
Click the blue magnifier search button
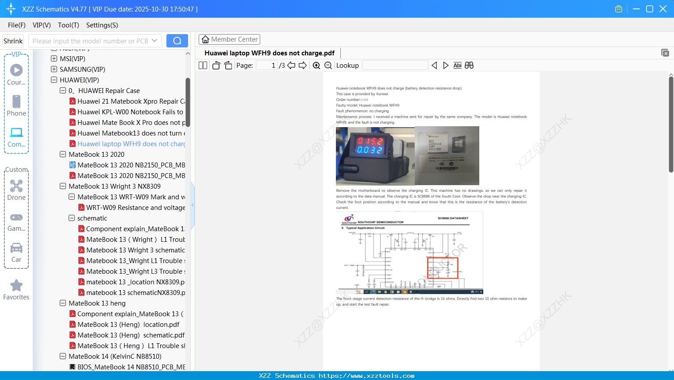[x=177, y=41]
